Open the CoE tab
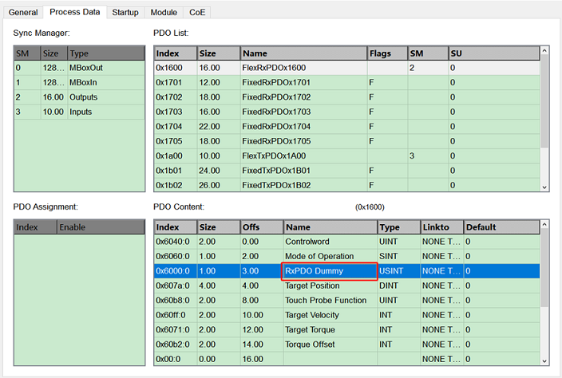562x378 pixels. pyautogui.click(x=197, y=12)
